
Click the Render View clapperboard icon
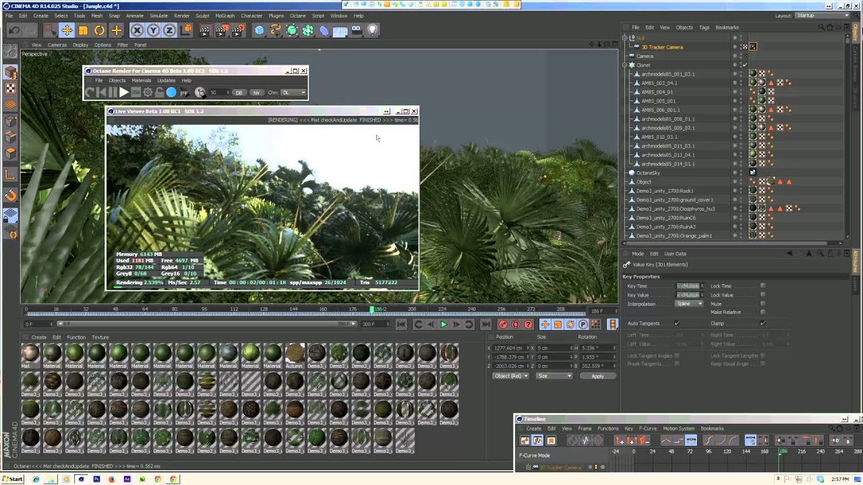(x=205, y=30)
